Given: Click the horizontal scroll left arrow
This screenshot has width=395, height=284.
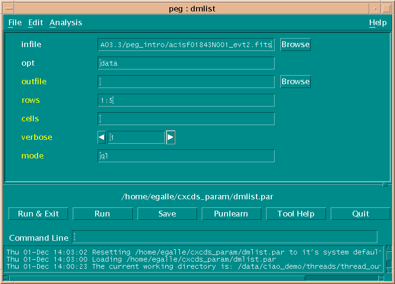Looking at the screenshot, I should tap(6, 278).
